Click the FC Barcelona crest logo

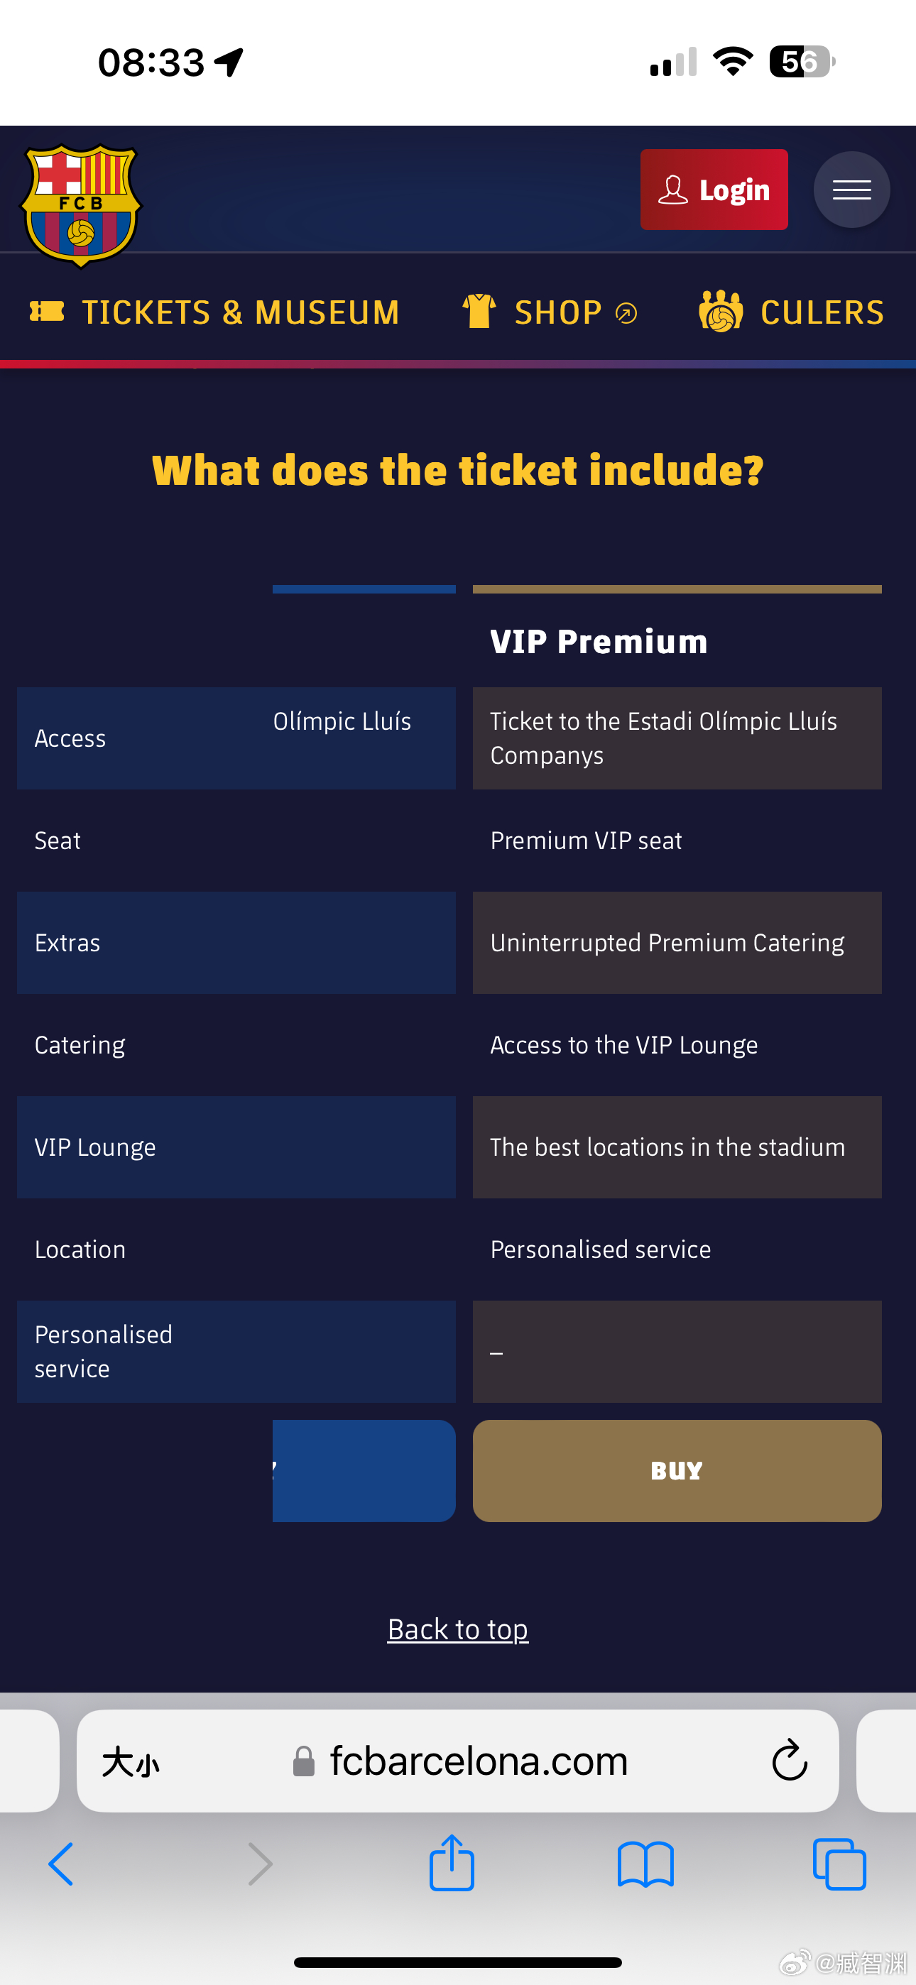pyautogui.click(x=81, y=205)
